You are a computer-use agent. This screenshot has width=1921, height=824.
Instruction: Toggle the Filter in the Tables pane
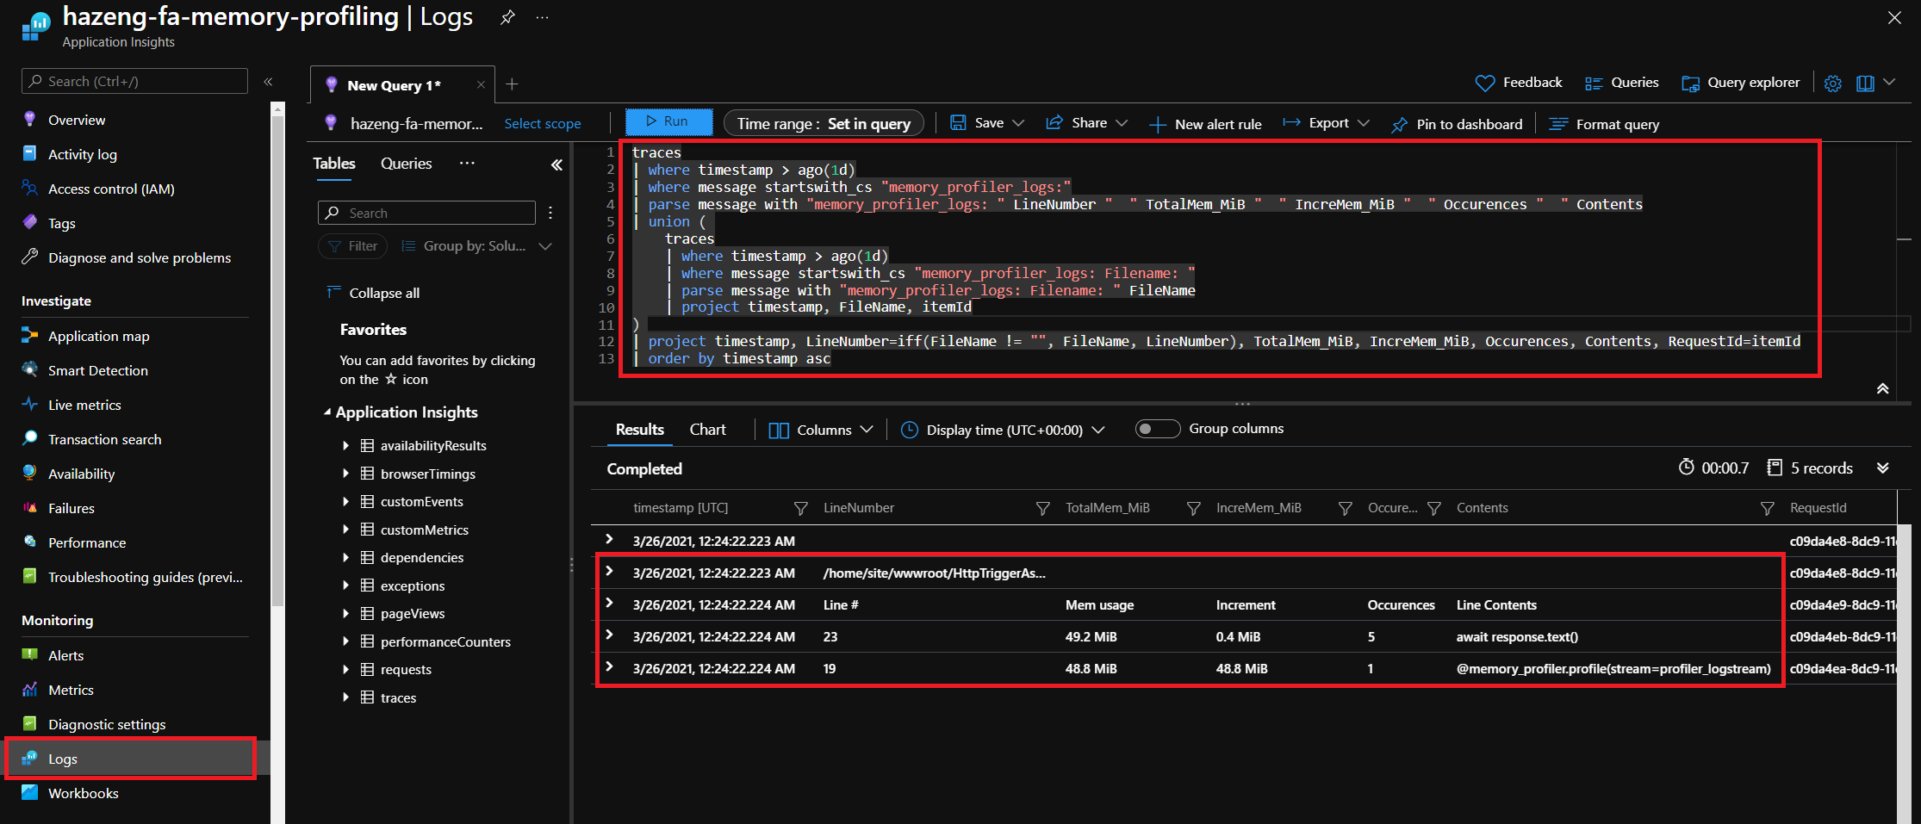tap(352, 245)
